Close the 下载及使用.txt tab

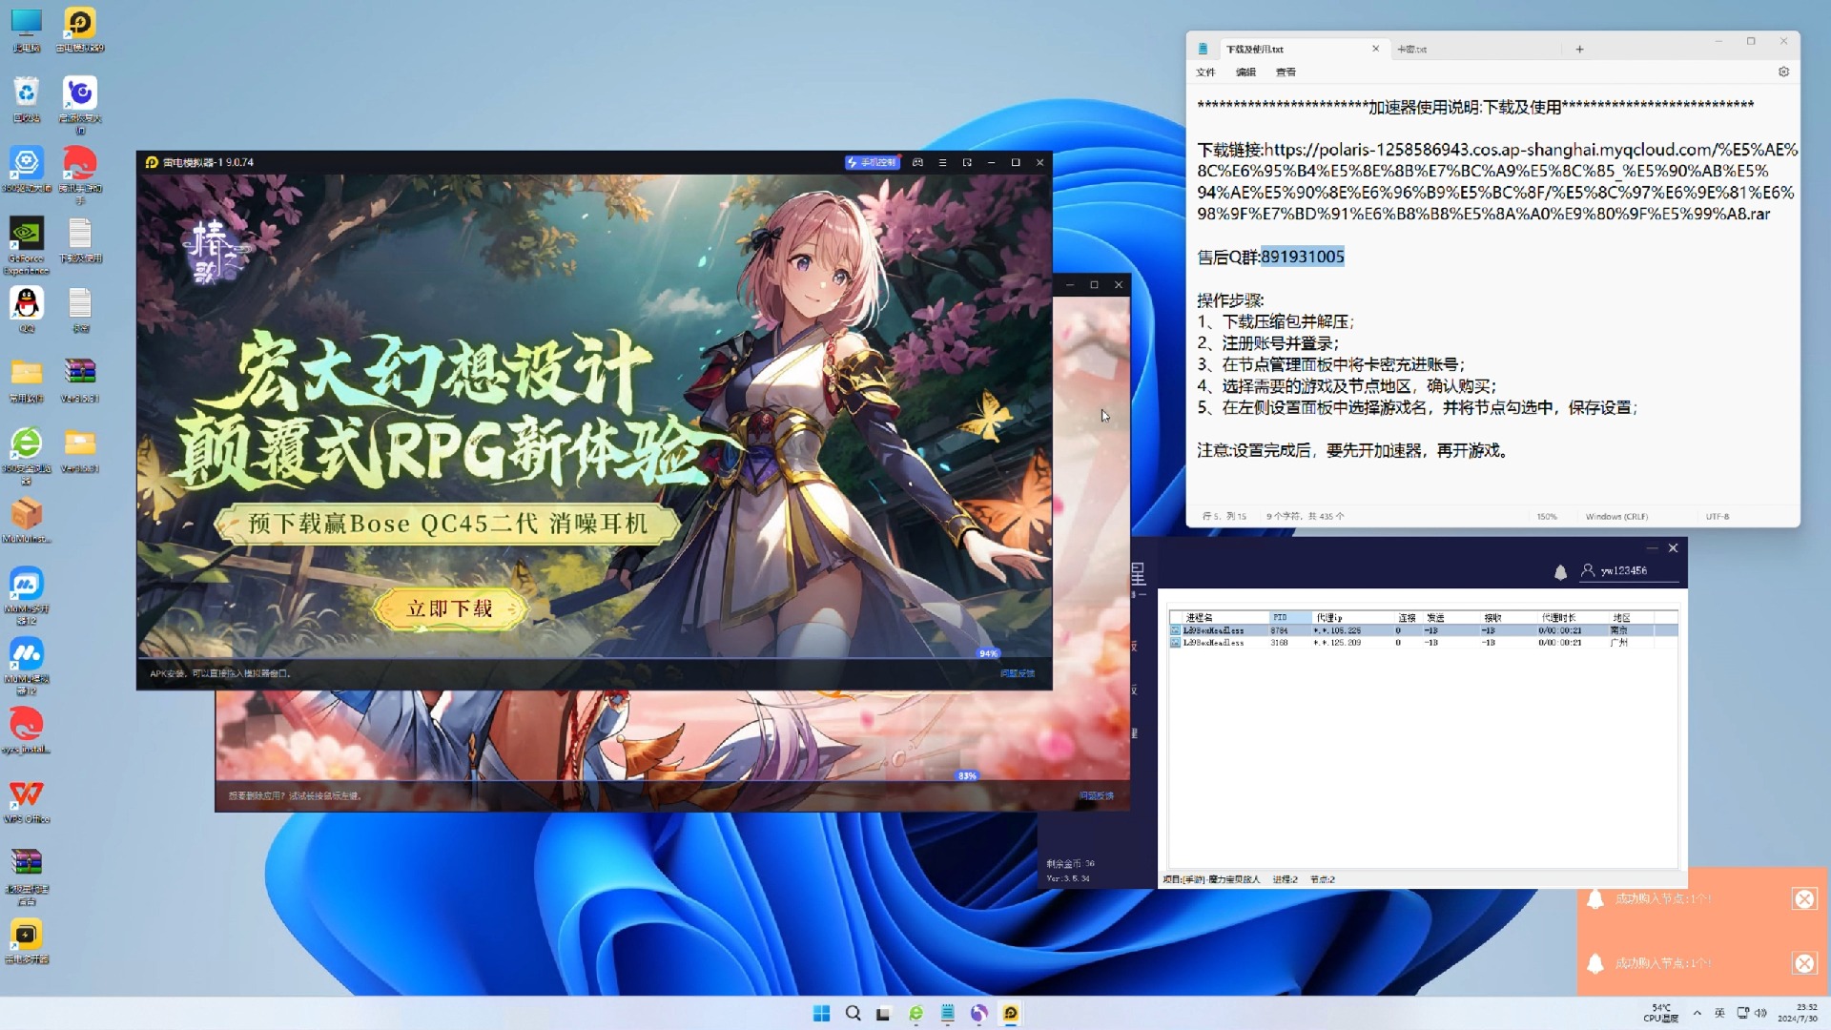[1375, 49]
